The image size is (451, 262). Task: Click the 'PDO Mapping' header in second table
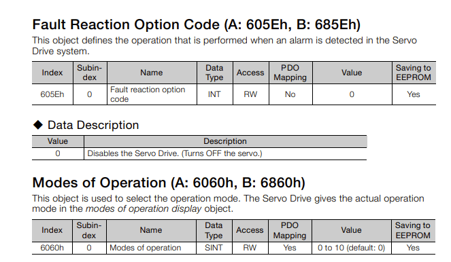tap(290, 230)
